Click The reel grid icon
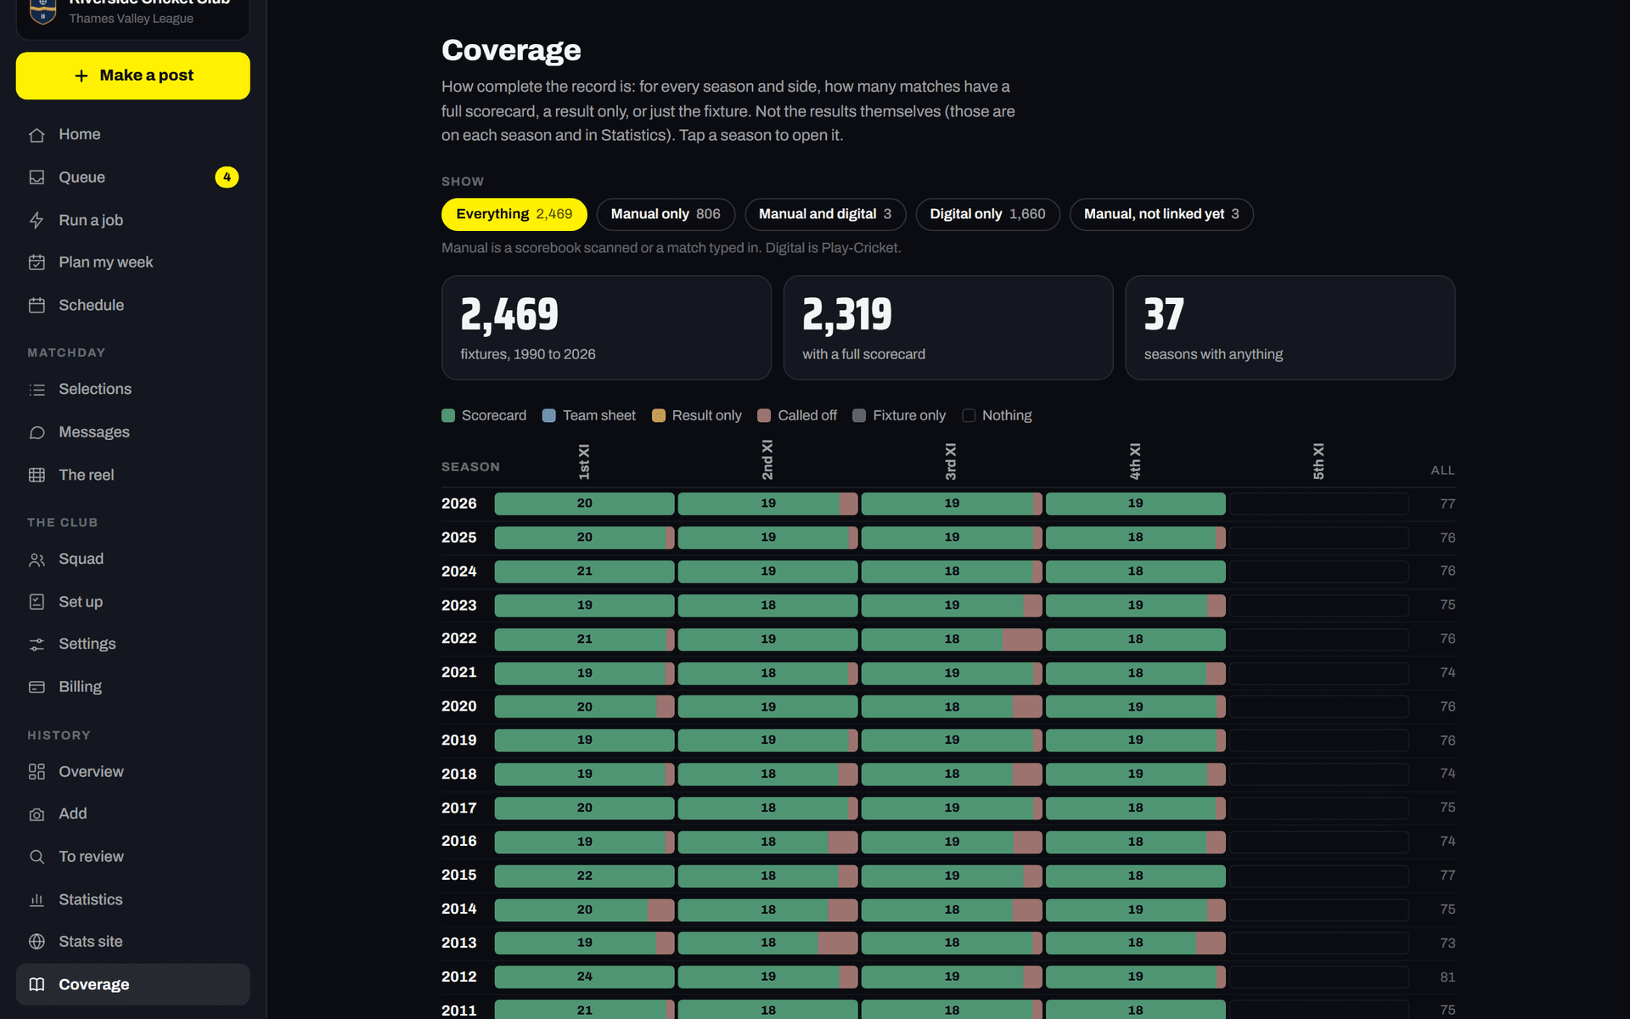 point(37,475)
